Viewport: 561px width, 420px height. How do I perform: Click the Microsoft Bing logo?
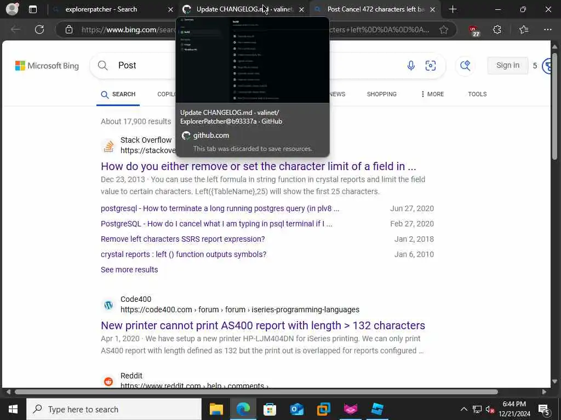tap(47, 66)
